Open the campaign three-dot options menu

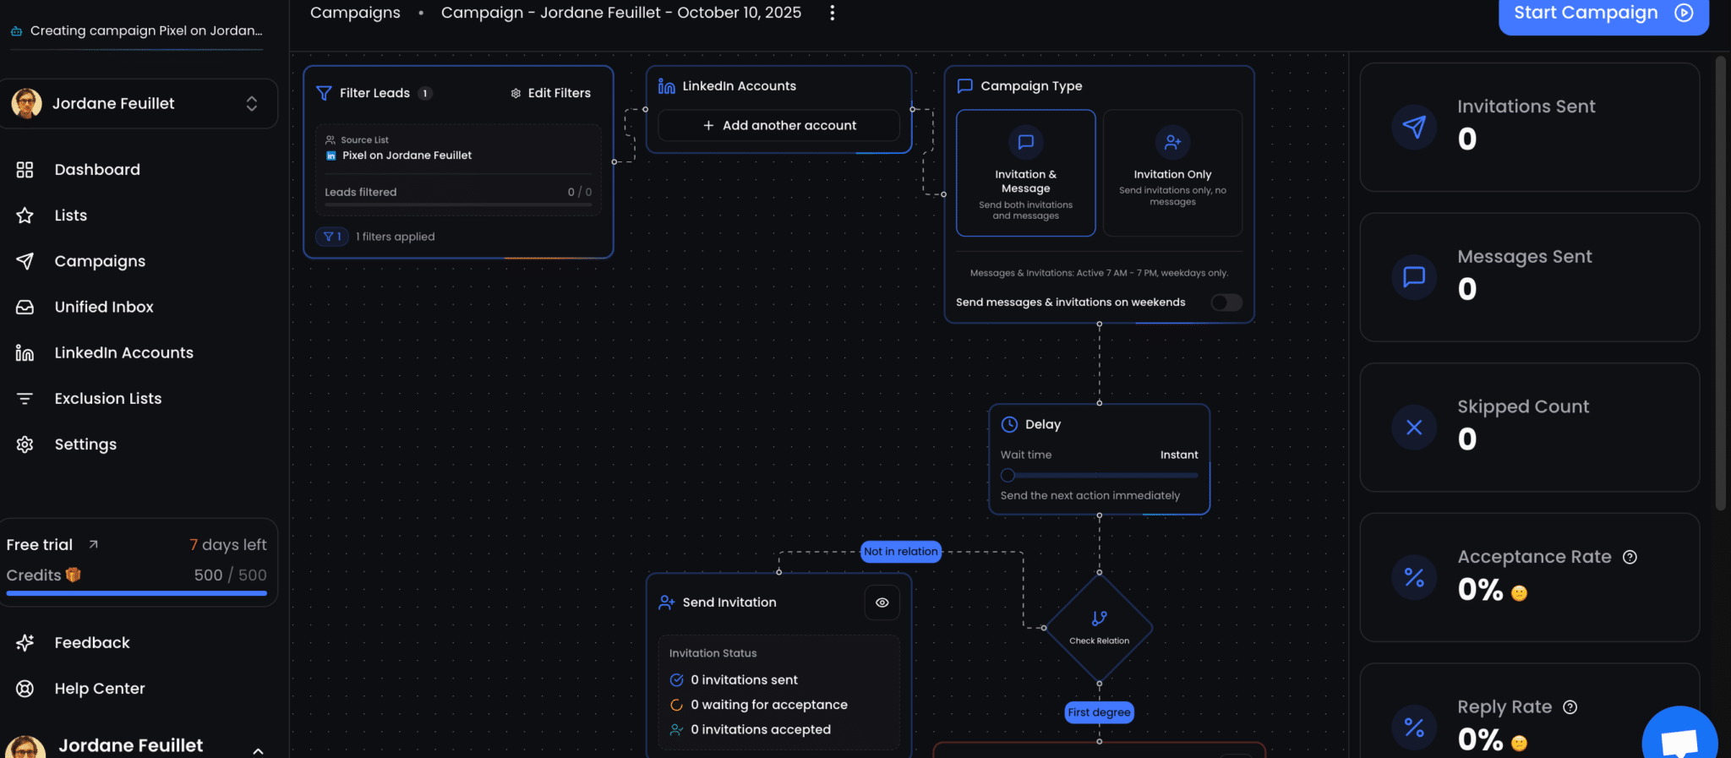833,13
